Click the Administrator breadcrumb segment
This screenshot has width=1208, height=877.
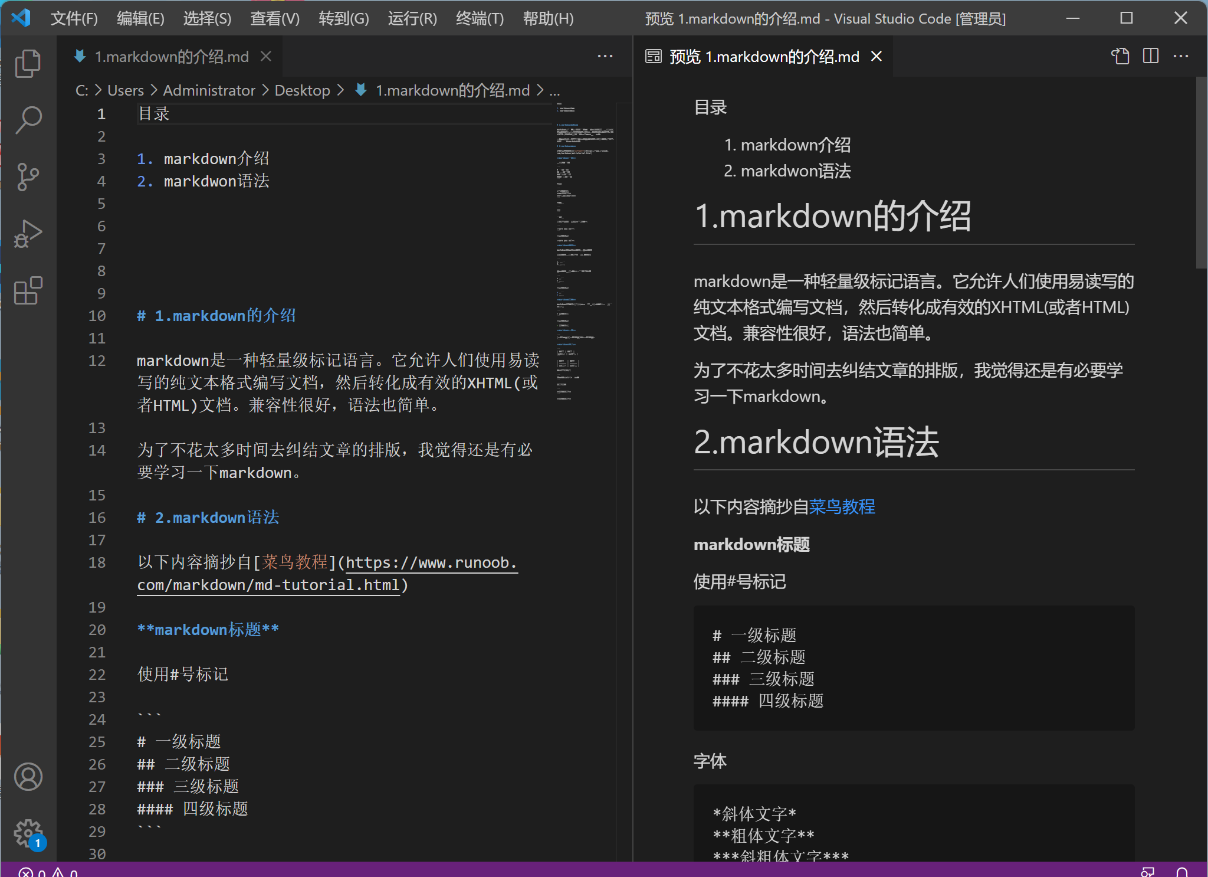pyautogui.click(x=209, y=90)
